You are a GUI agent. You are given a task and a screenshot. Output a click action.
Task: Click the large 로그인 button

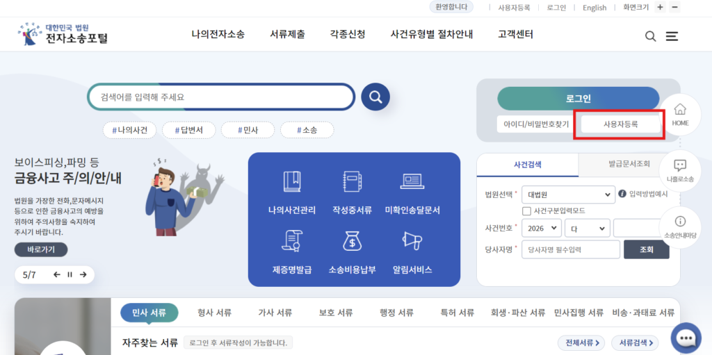click(578, 99)
